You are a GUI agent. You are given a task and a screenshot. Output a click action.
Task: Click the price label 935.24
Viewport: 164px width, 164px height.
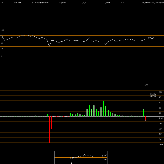tap(153, 94)
